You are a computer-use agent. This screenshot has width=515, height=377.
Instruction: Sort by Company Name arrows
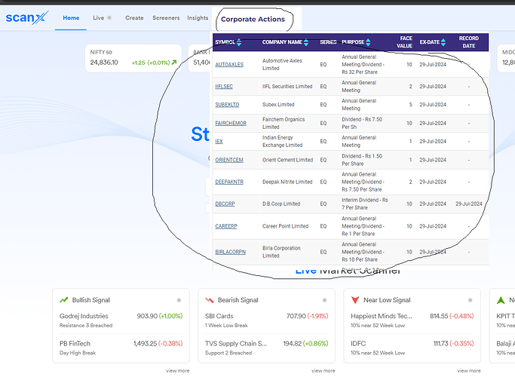[x=306, y=42]
